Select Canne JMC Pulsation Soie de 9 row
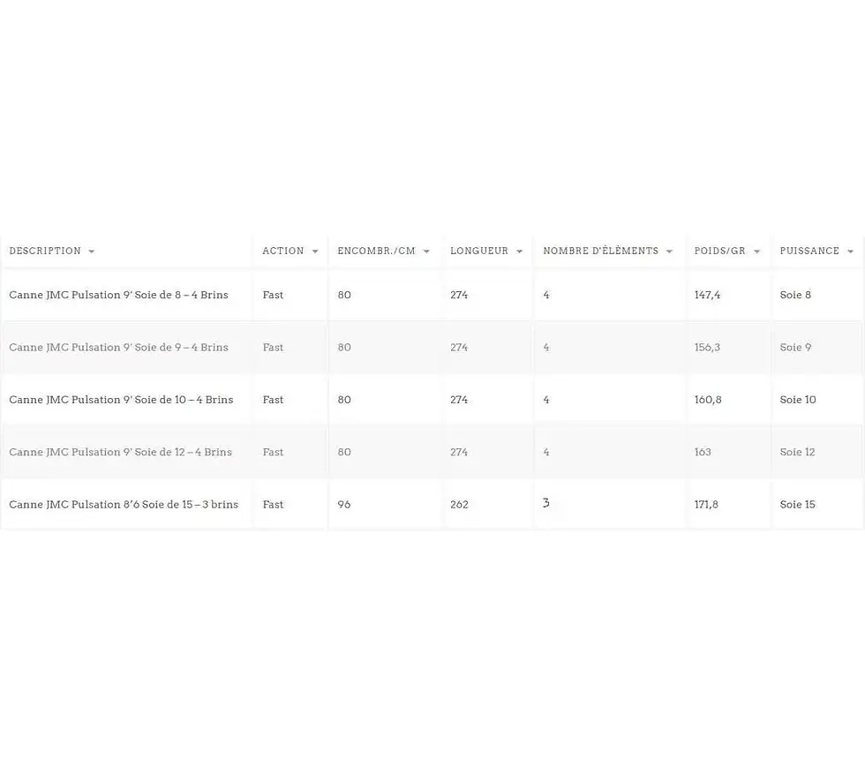Viewport: 865px width, 766px height. coord(432,347)
